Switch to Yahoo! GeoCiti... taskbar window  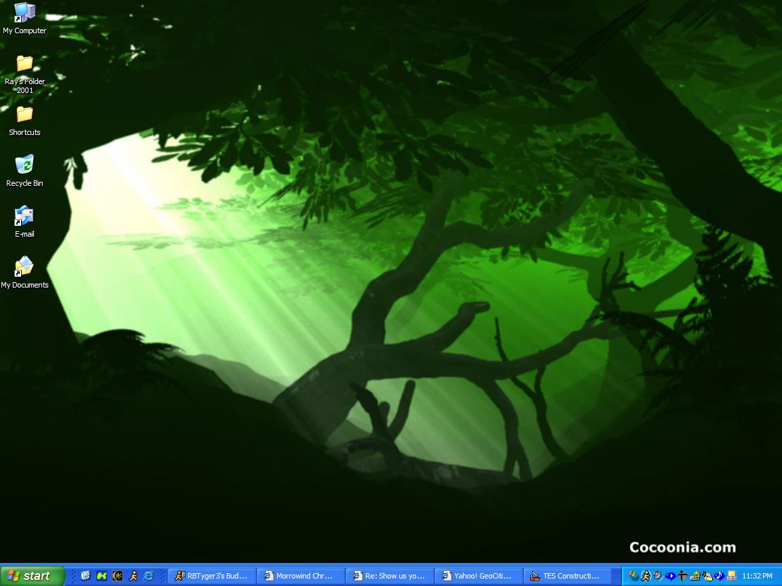pos(479,576)
